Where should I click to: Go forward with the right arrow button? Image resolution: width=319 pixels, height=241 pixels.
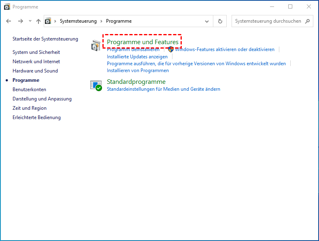(x=21, y=21)
